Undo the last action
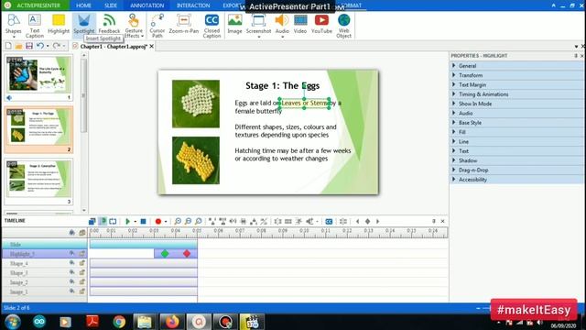Image resolution: width=586 pixels, height=330 pixels. click(40, 46)
